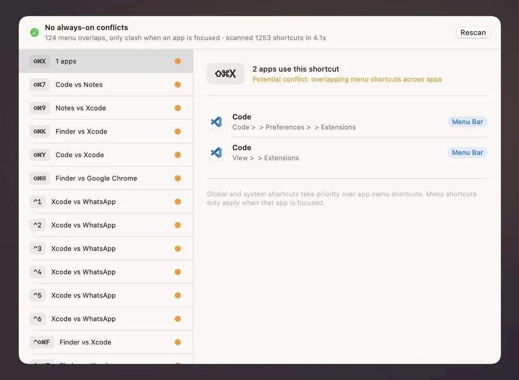The height and width of the screenshot is (380, 519).
Task: Click the orange dot on ⇧⌘X row
Action: click(178, 61)
